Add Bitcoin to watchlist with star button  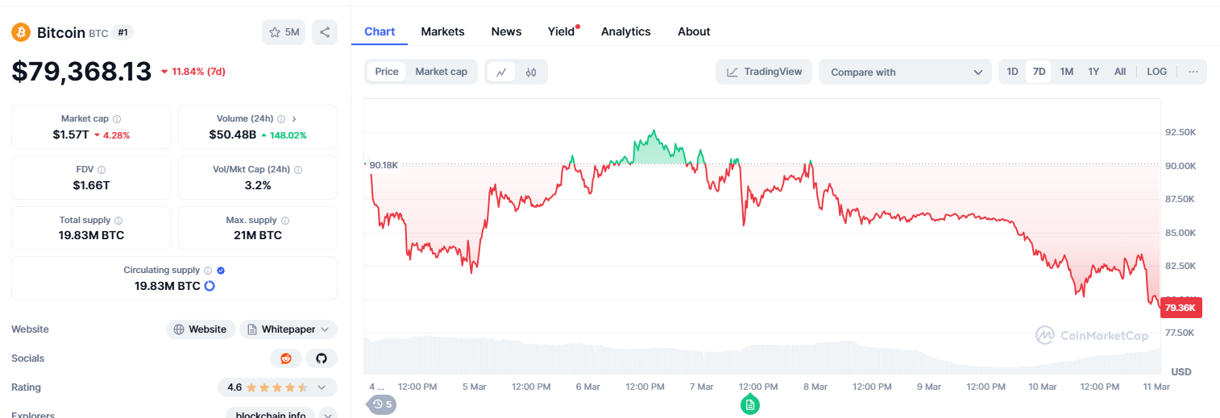284,32
